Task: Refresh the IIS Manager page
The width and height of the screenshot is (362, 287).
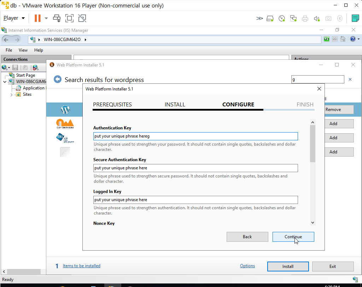Action: pos(326,39)
